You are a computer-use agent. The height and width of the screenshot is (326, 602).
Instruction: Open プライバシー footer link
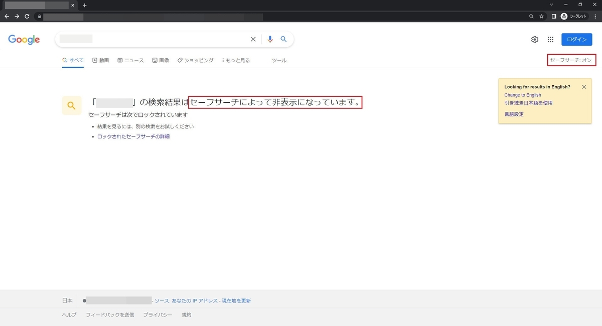[158, 315]
